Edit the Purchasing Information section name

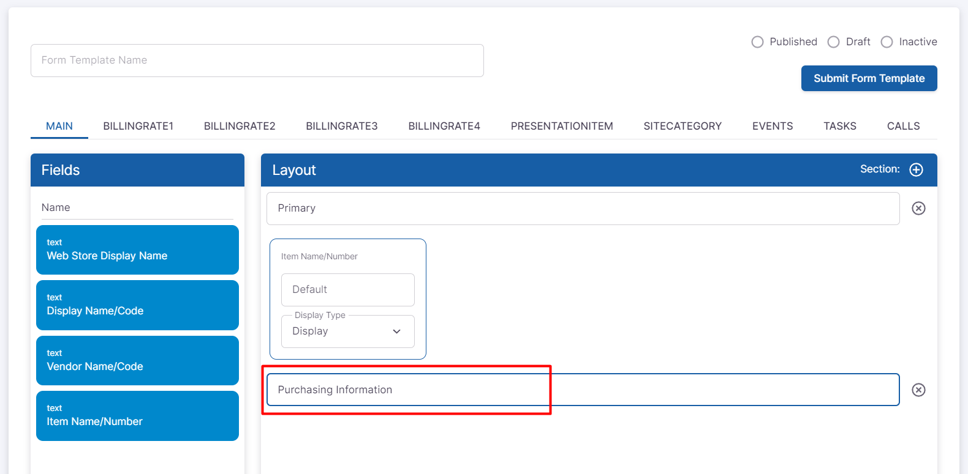(582, 390)
